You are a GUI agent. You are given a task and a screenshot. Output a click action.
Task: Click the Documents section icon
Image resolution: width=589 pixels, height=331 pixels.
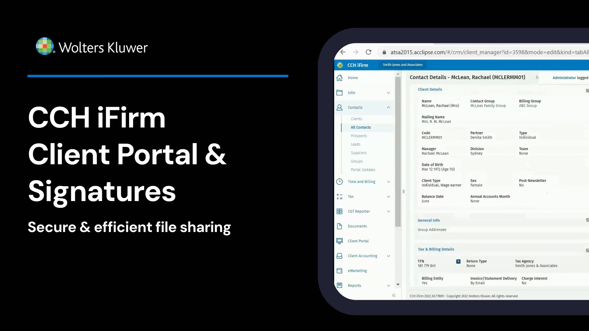click(x=339, y=226)
